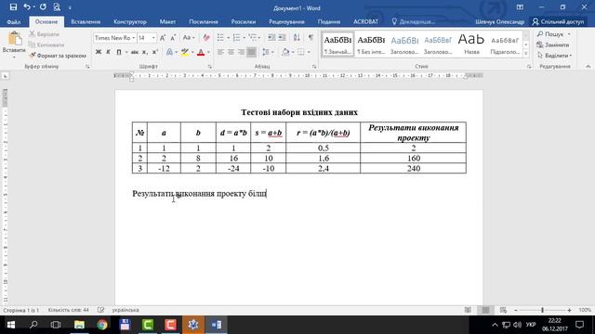
Task: Toggle paragraph marks (¶) display
Action: point(311,37)
